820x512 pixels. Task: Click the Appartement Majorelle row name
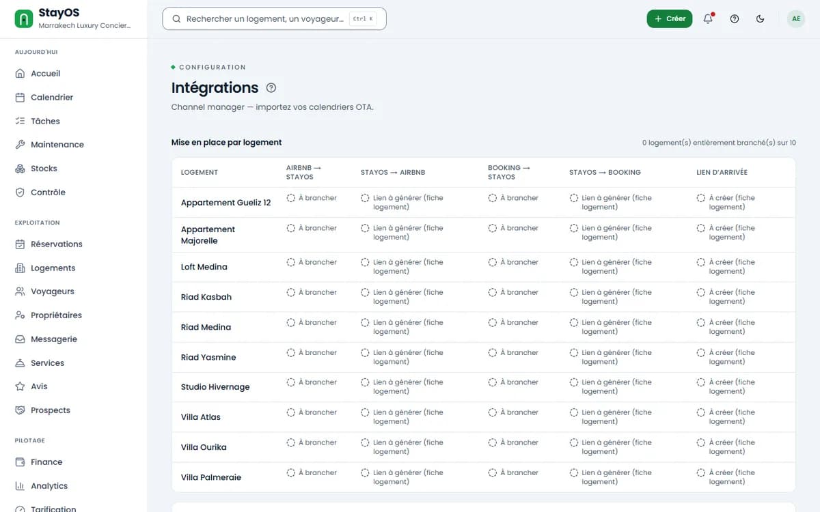coord(208,235)
